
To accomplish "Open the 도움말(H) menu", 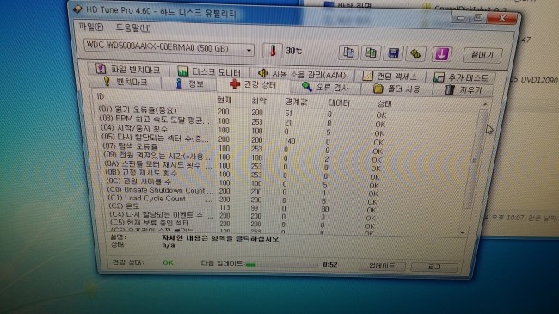I will click(133, 28).
